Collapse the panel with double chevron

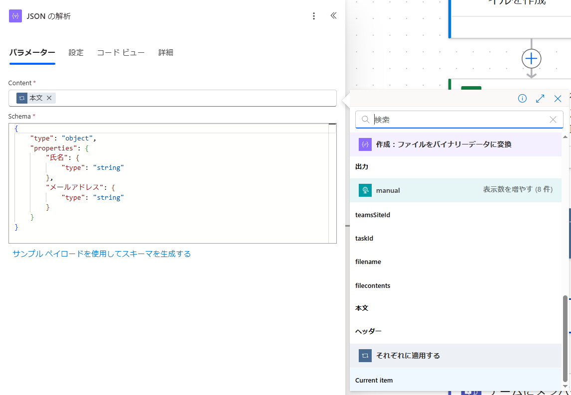pyautogui.click(x=333, y=15)
